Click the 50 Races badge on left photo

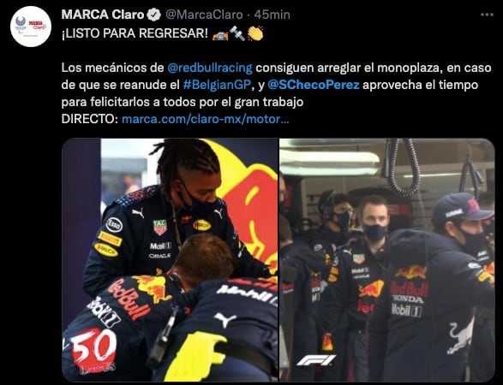[x=93, y=351]
